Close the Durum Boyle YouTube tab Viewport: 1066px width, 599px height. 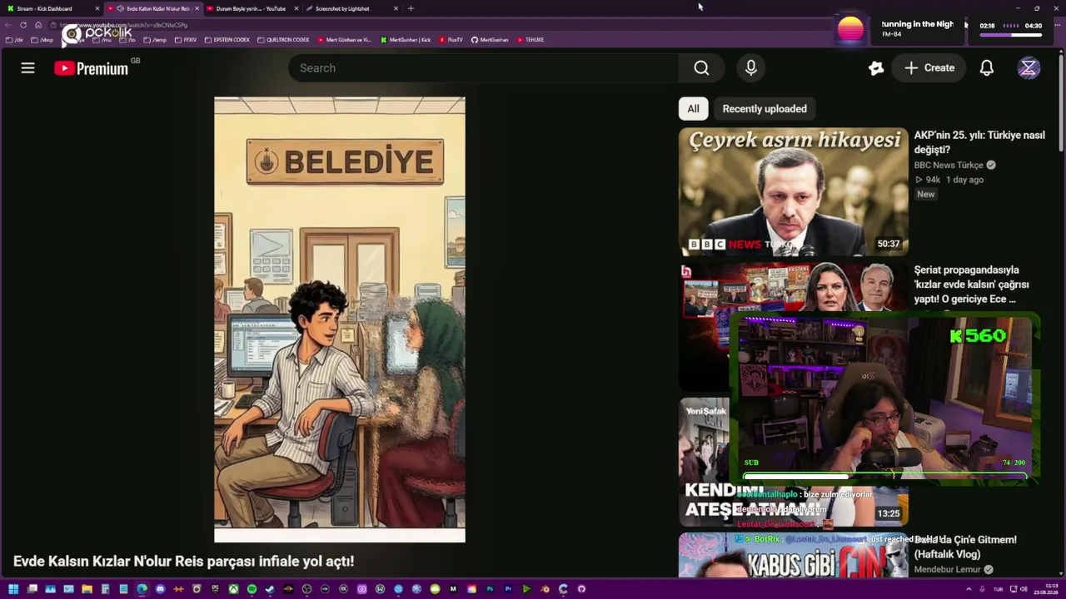(x=296, y=8)
